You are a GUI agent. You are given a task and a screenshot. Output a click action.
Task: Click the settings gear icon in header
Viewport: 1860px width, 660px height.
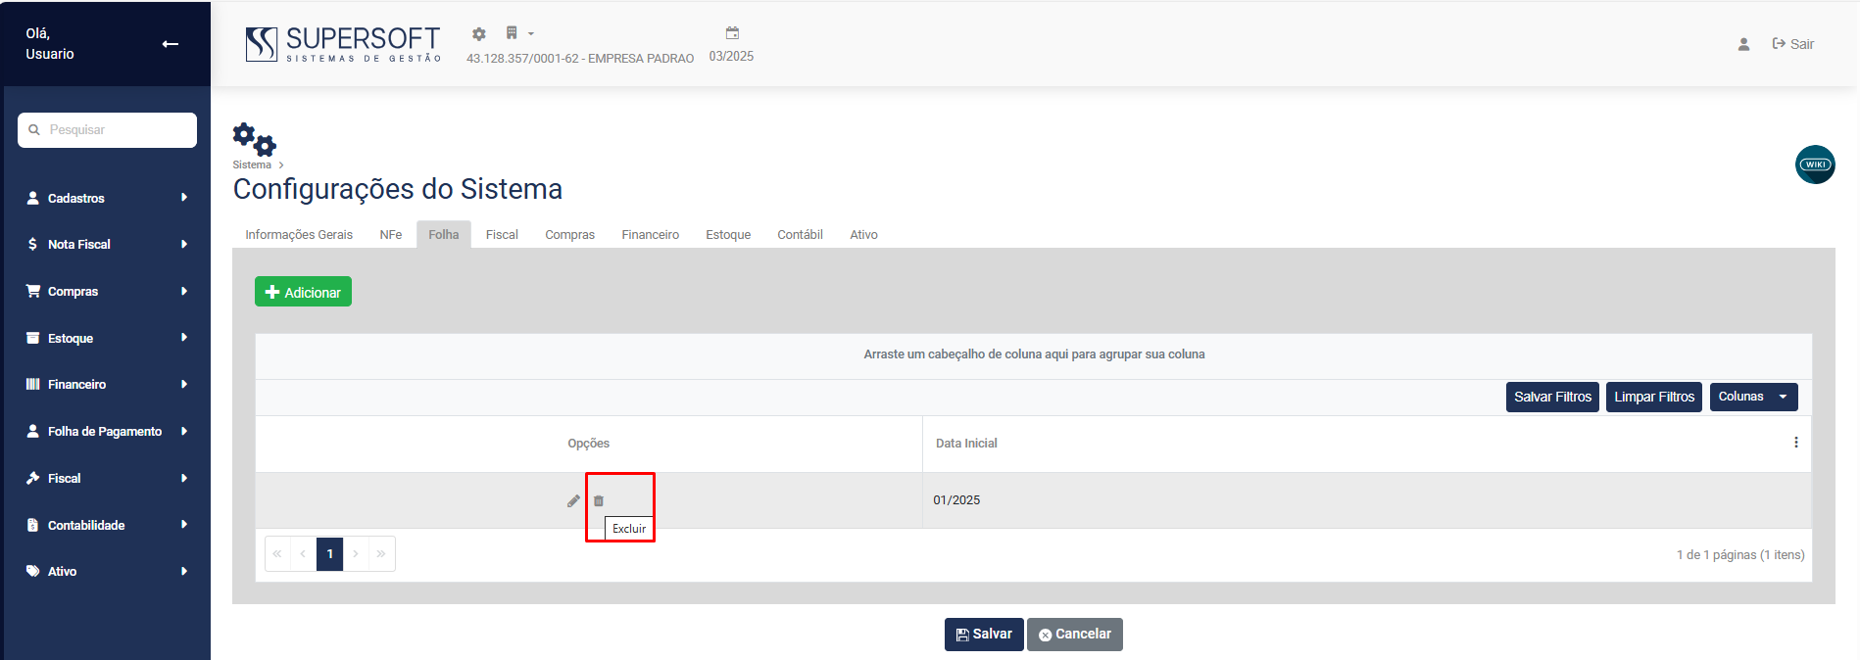[478, 34]
